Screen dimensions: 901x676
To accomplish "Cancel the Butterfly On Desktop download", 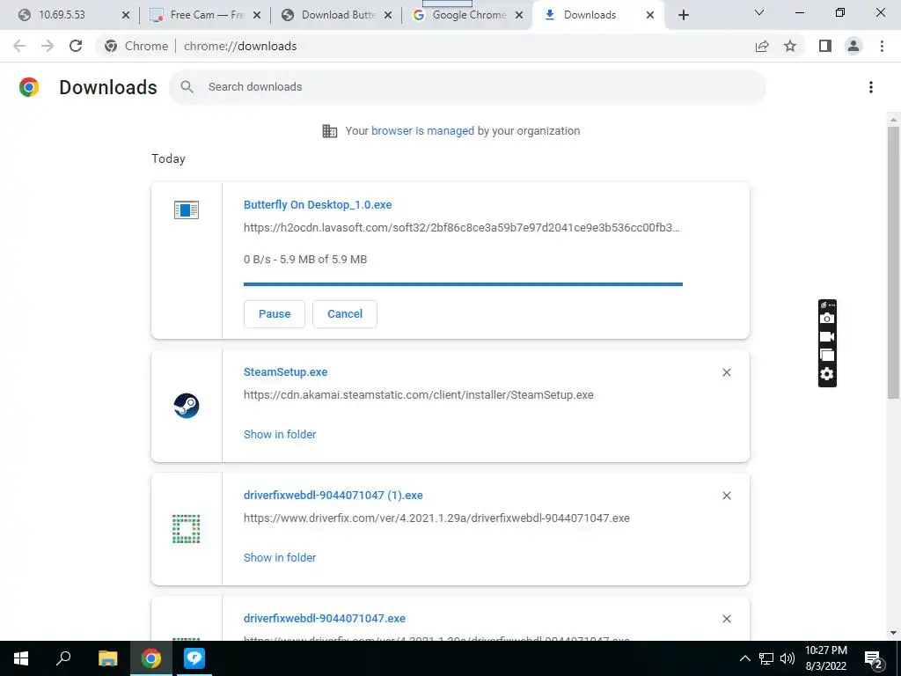I will click(345, 314).
